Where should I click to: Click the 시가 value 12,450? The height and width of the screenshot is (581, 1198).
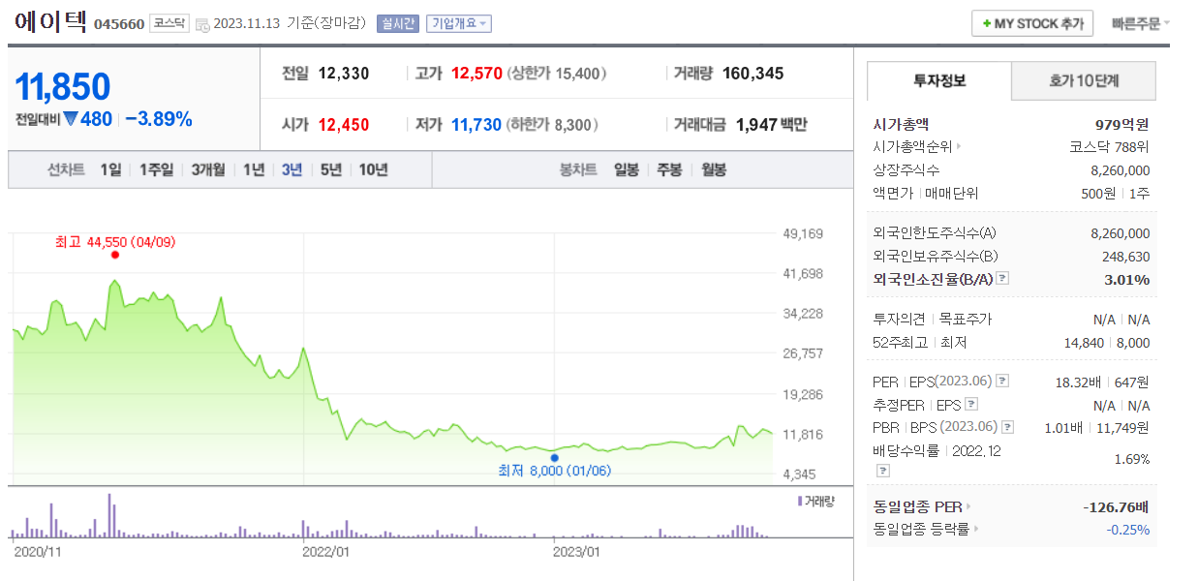pos(344,125)
